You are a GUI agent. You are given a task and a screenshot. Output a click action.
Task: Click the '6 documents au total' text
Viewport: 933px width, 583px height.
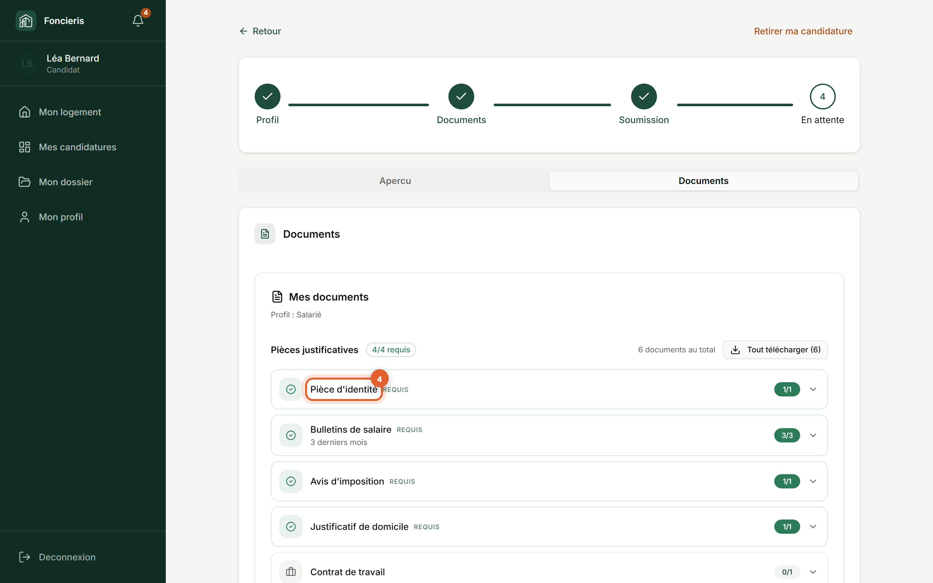[x=676, y=350]
